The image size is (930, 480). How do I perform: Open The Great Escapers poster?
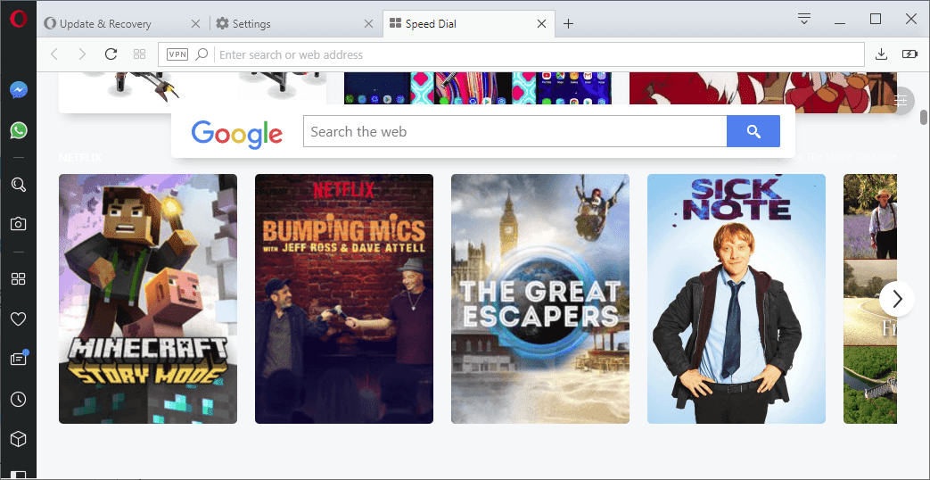click(x=540, y=299)
